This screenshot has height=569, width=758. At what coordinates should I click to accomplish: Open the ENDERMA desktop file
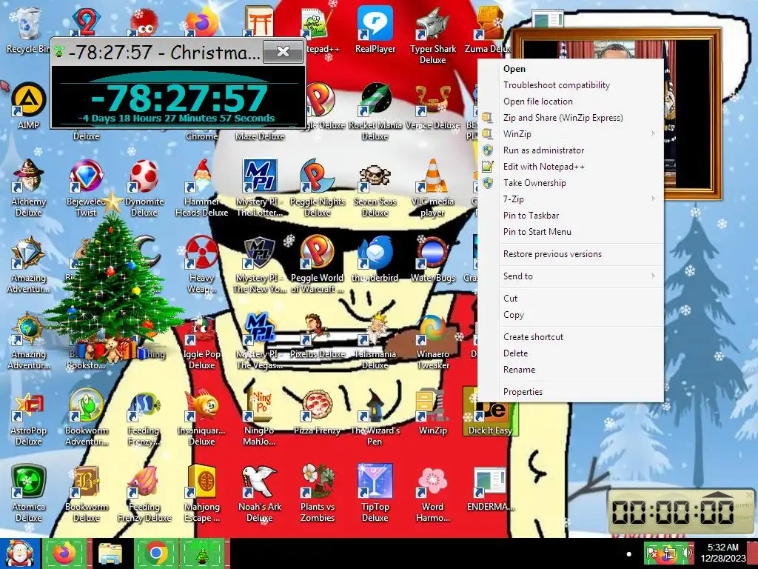point(490,488)
